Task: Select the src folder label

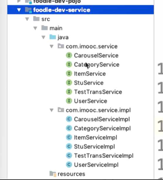Action: coord(46,19)
